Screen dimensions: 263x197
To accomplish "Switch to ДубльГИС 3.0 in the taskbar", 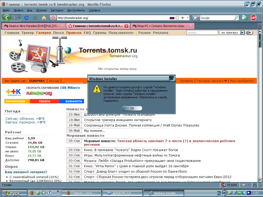I will click(122, 193).
